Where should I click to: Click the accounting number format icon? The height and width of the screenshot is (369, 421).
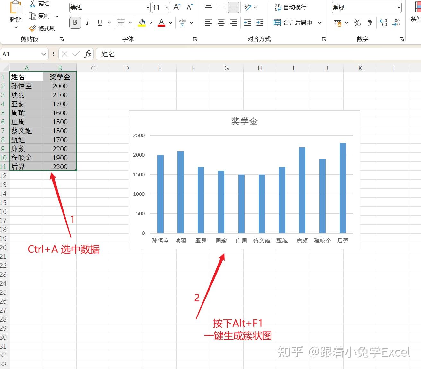[337, 23]
